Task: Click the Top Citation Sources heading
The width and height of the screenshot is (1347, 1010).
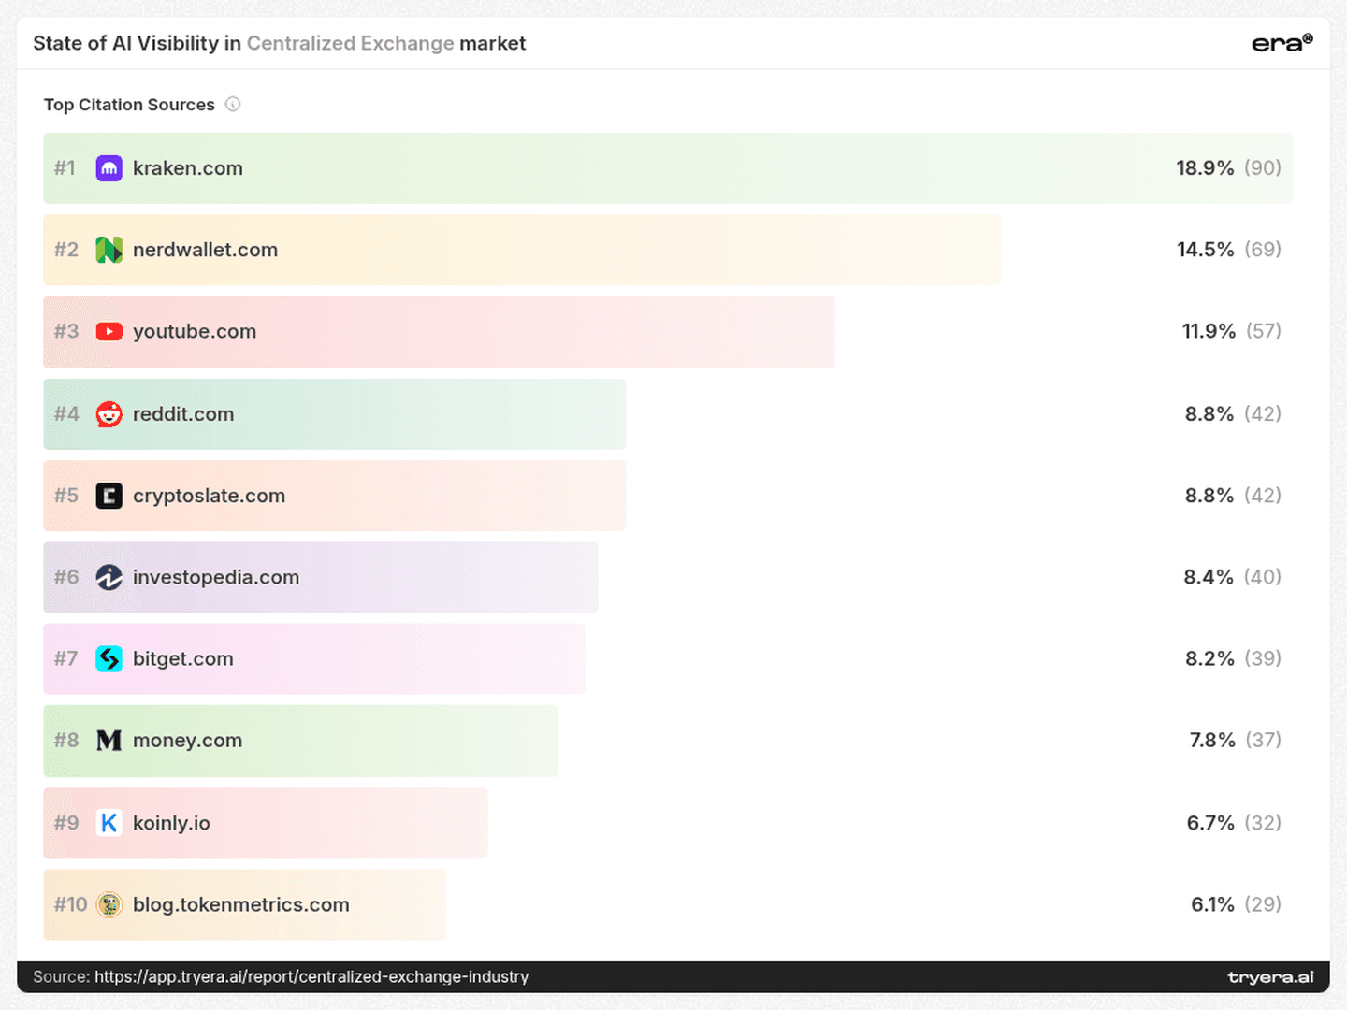Action: (x=129, y=105)
